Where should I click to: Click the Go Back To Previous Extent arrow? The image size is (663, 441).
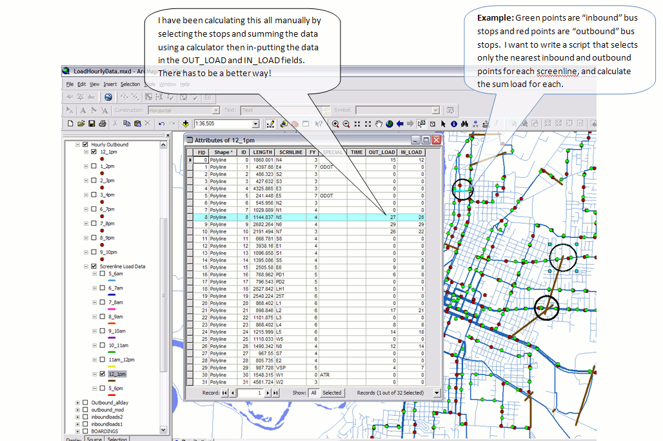pos(400,123)
